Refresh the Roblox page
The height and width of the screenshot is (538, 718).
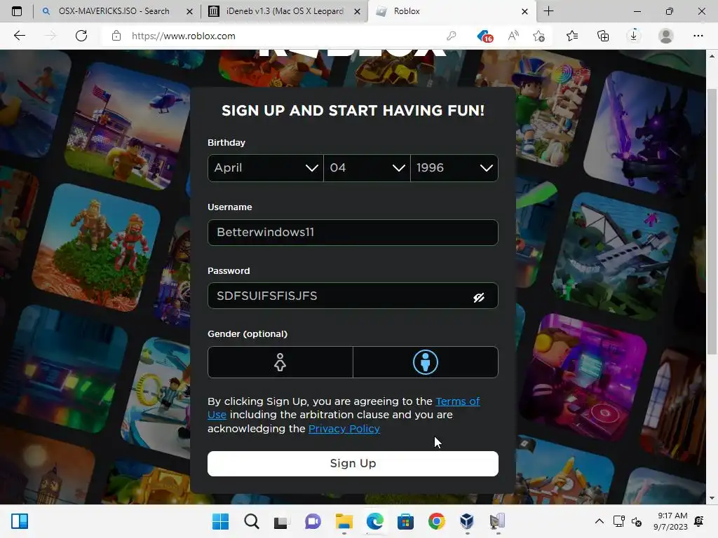pos(81,36)
